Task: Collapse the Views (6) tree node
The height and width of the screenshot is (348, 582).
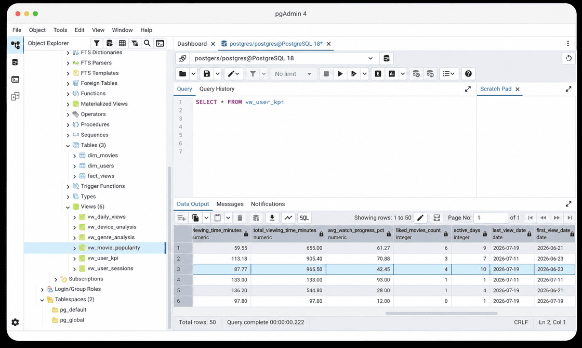Action: click(x=68, y=207)
